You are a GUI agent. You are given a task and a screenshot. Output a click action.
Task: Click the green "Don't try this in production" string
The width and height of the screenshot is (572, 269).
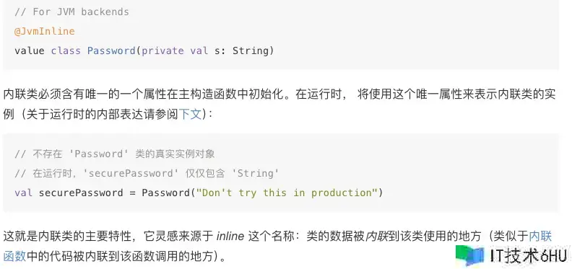point(287,193)
